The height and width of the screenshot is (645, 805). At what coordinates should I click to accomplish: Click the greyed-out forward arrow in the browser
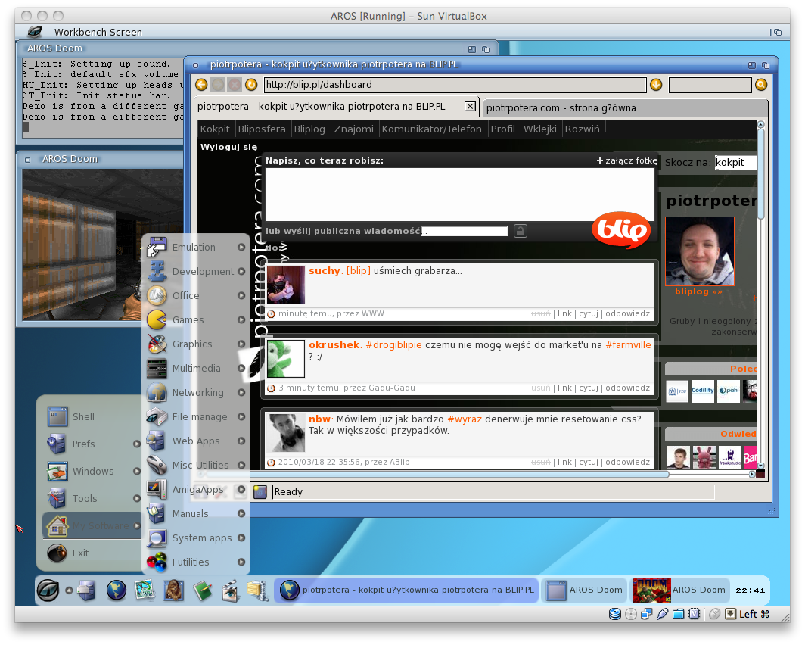pos(218,85)
